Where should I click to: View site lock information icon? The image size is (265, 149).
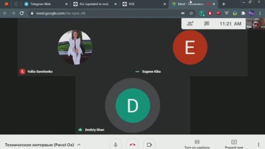coord(32,13)
